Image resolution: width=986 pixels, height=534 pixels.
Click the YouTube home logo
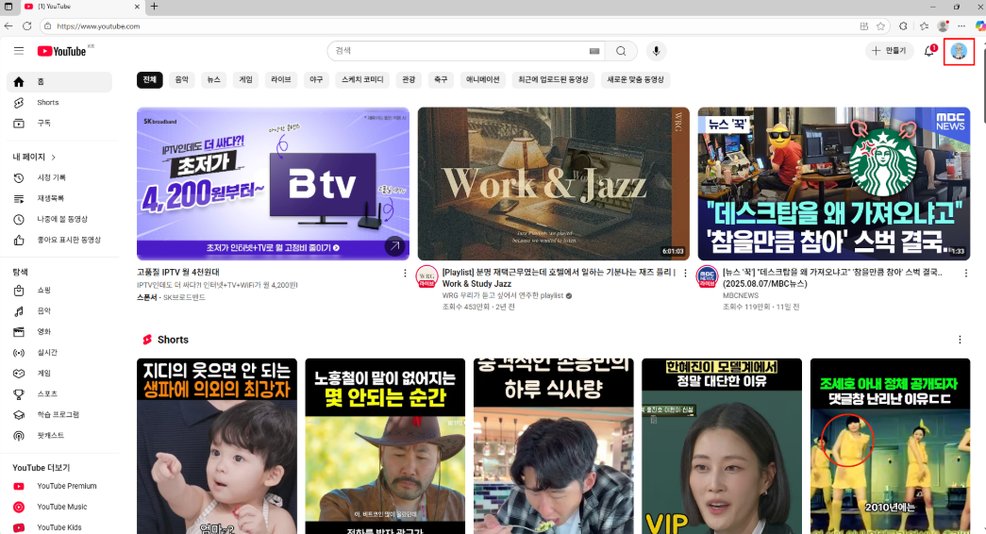click(x=62, y=51)
